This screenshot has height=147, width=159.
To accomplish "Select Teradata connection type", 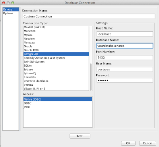I will 56,77.
